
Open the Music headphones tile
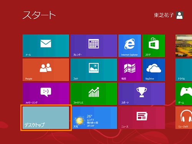tap(184, 118)
